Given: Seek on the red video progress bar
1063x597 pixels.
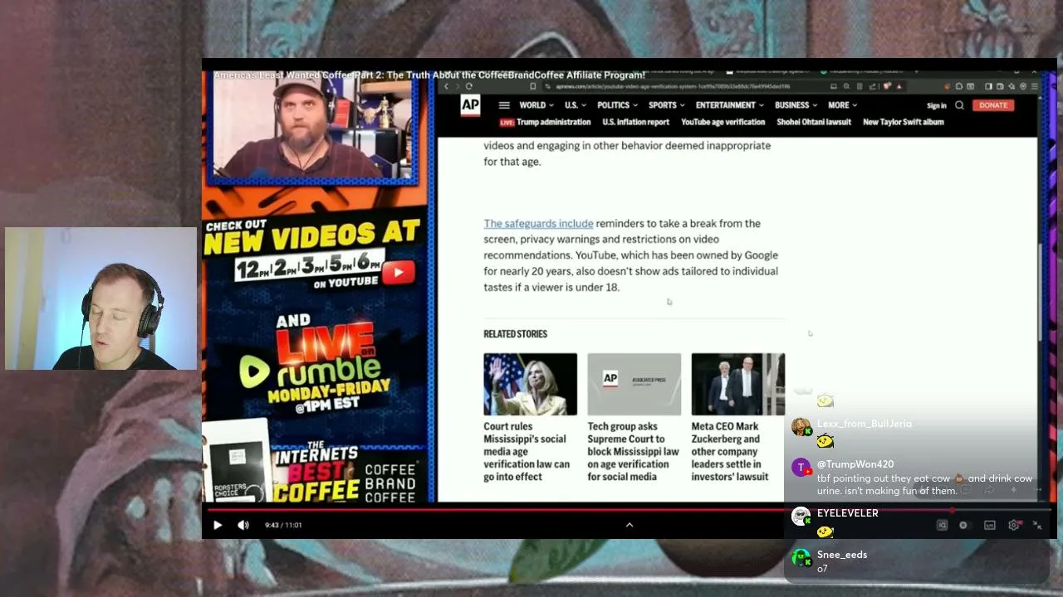Looking at the screenshot, I should pyautogui.click(x=629, y=511).
